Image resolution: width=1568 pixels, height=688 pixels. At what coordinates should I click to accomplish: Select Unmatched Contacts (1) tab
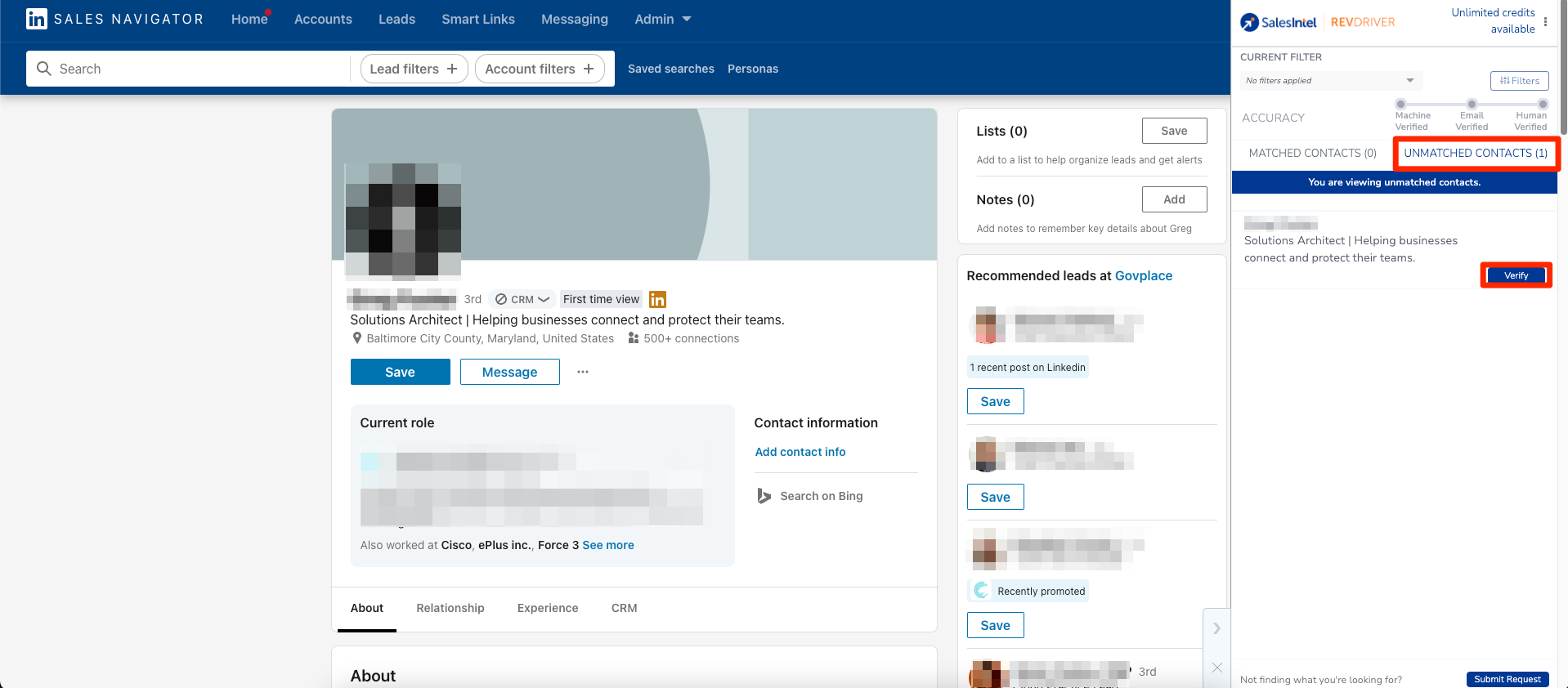pos(1476,153)
